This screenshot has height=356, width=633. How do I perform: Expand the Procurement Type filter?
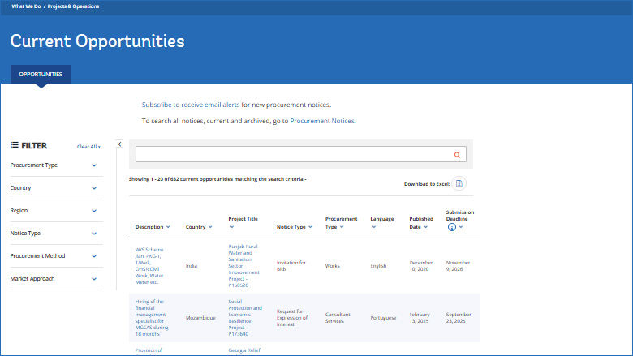[x=94, y=165]
